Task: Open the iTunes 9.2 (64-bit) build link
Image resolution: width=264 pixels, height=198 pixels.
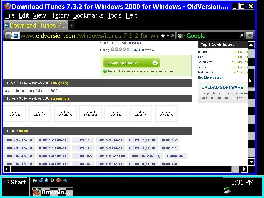Action: [x=142, y=140]
